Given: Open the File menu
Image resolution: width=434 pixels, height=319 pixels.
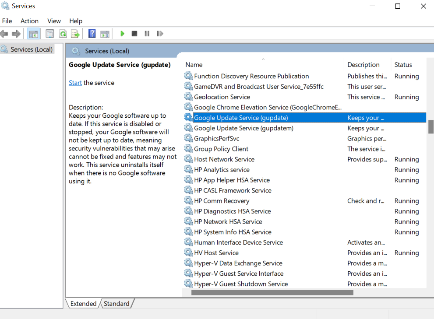Looking at the screenshot, I should (7, 21).
